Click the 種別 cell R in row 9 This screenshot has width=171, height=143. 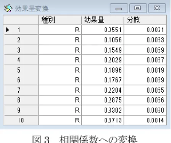60,110
